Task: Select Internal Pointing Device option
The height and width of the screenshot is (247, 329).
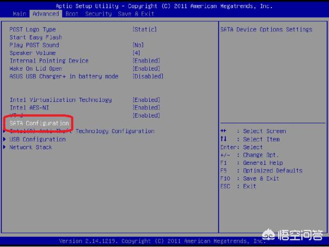Action: tap(49, 61)
